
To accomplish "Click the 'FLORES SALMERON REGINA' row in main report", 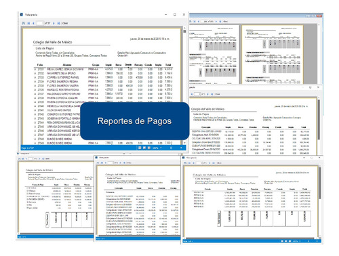I will [103, 81].
